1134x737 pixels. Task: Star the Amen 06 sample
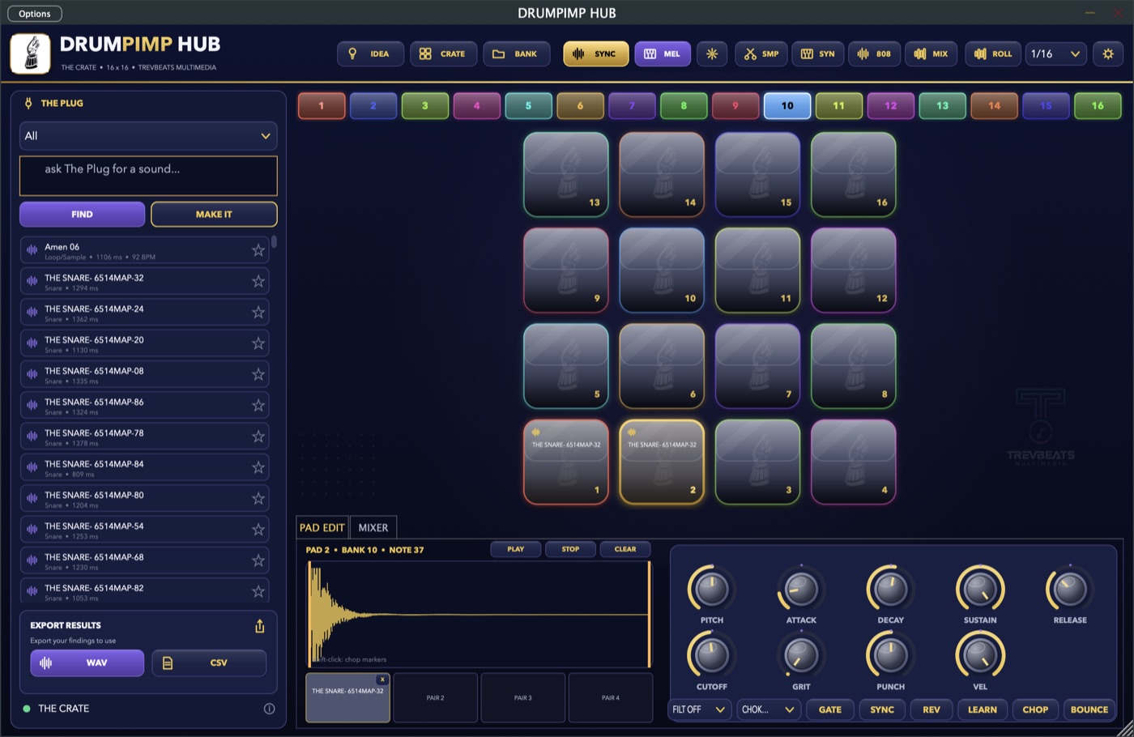coord(258,250)
